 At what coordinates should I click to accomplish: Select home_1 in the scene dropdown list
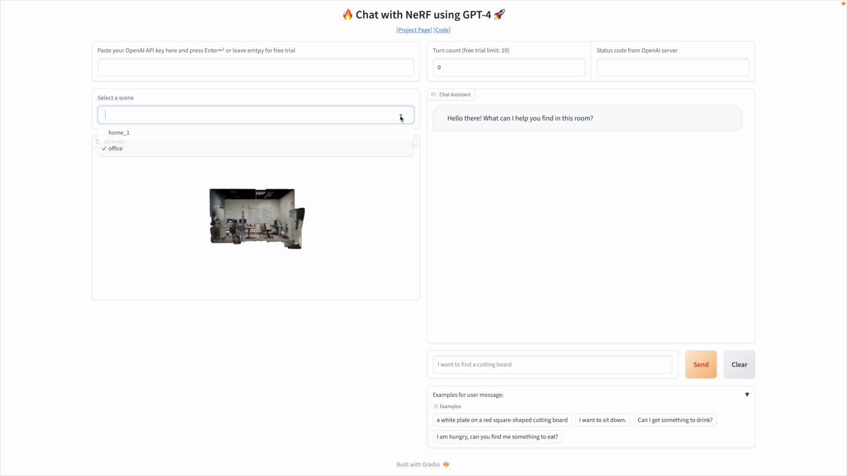click(118, 132)
